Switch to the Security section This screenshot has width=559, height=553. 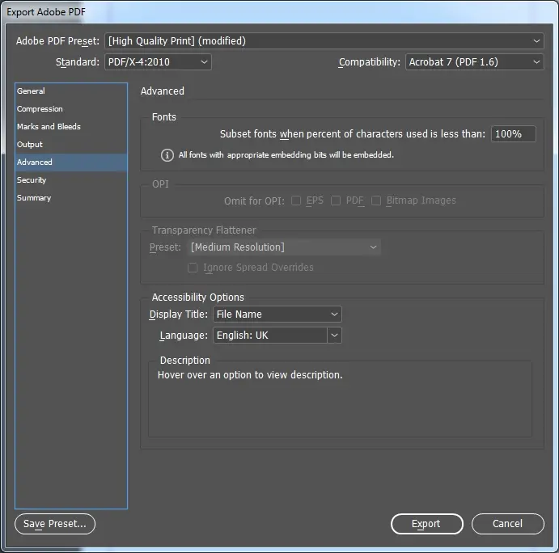[x=71, y=180]
